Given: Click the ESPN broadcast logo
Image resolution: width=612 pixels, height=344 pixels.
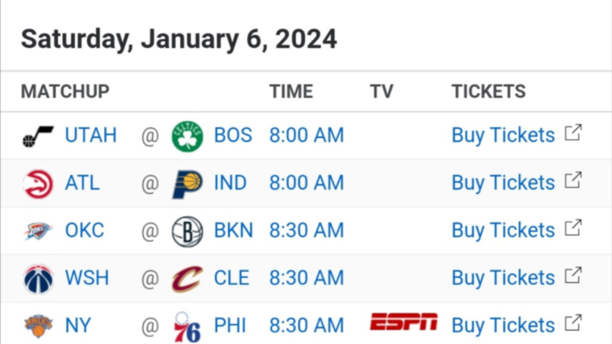Looking at the screenshot, I should click(x=404, y=322).
